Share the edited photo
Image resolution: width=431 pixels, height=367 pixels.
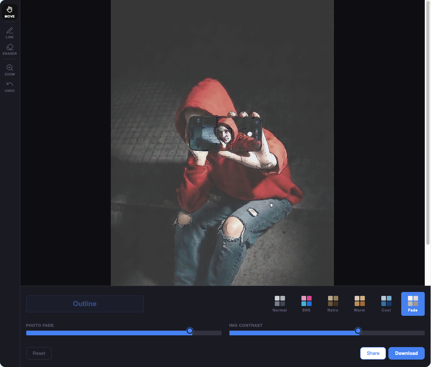(x=373, y=353)
